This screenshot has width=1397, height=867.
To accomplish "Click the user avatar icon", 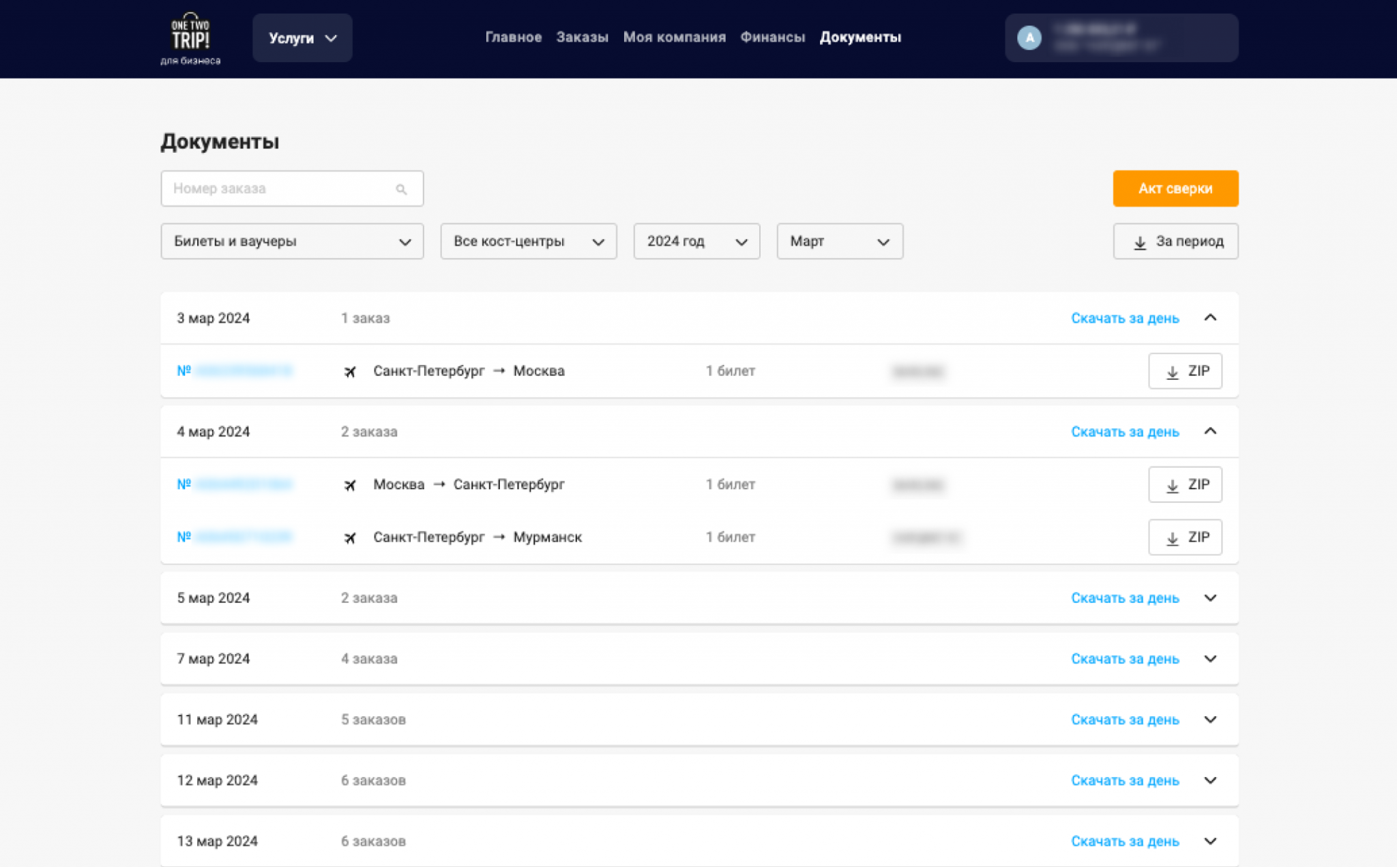I will (1029, 38).
